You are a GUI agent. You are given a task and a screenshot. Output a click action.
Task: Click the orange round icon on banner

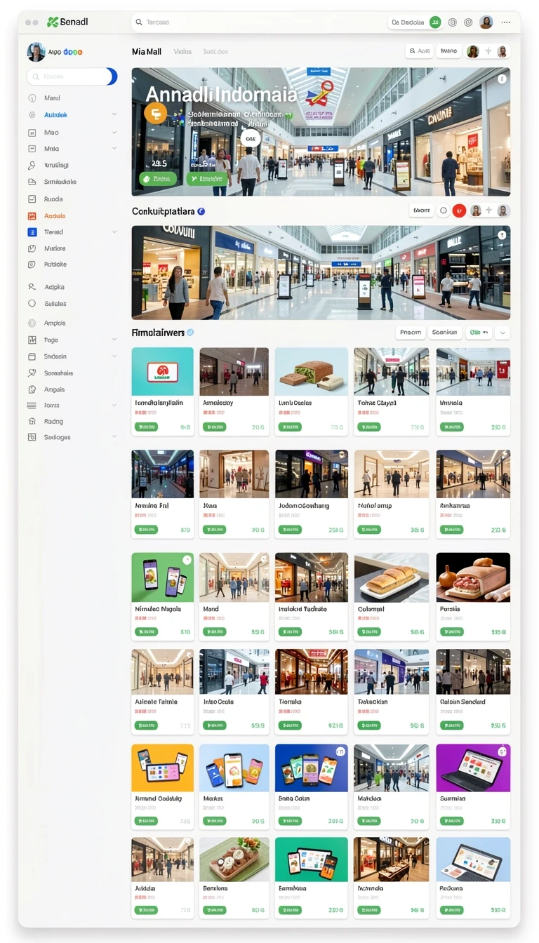pos(155,113)
